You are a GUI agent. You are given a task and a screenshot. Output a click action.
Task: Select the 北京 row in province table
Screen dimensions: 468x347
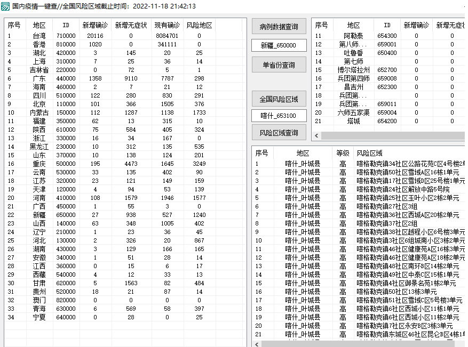point(39,104)
